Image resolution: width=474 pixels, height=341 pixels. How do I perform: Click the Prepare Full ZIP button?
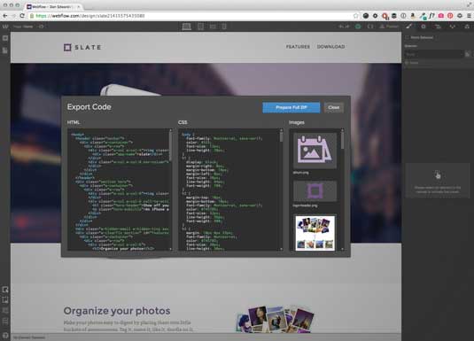coord(291,107)
